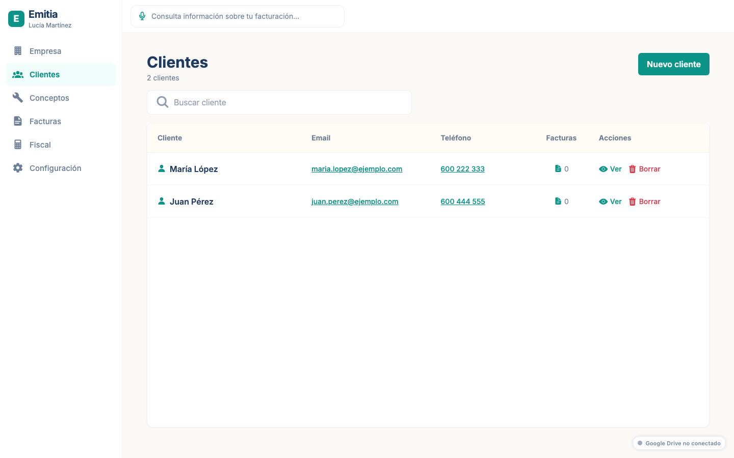Click the magnifier icon in client search
Image resolution: width=734 pixels, height=458 pixels.
pyautogui.click(x=163, y=102)
